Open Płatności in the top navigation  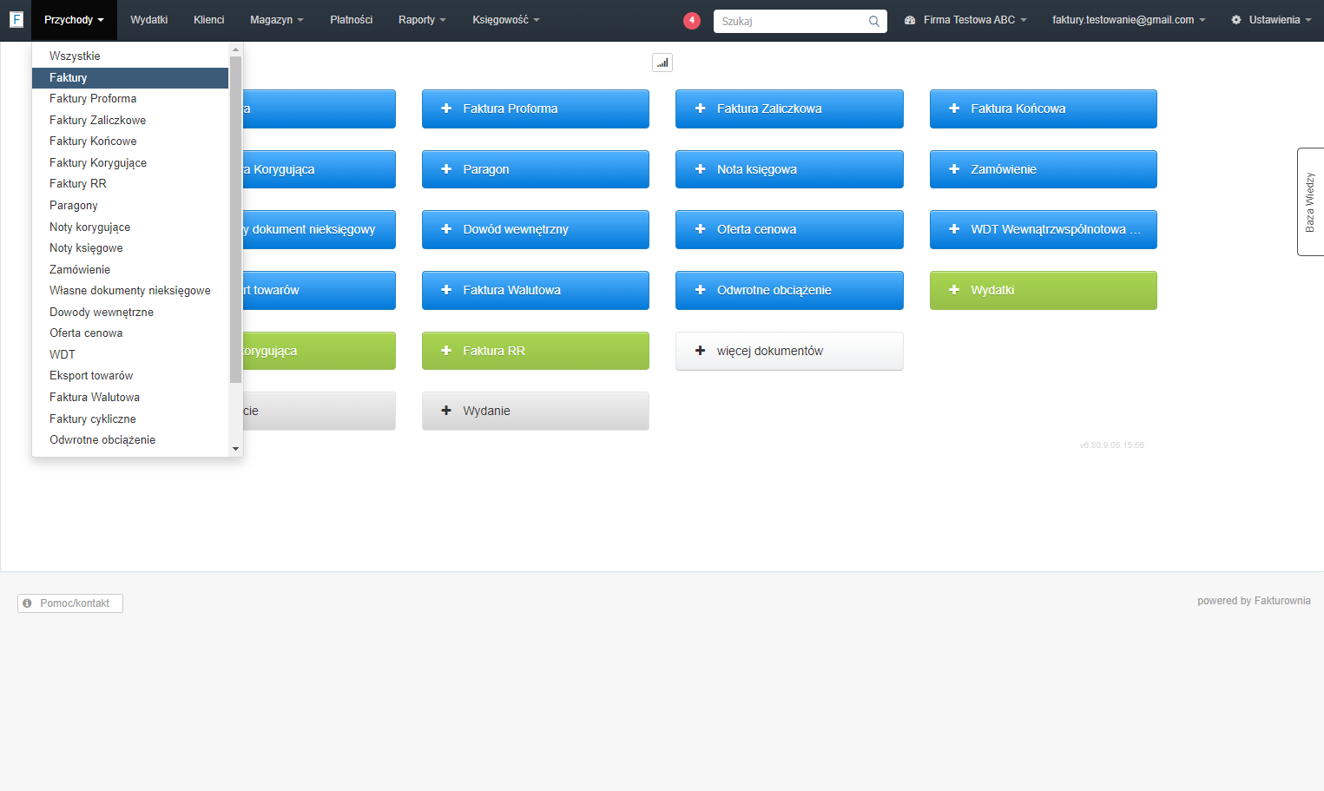[351, 20]
